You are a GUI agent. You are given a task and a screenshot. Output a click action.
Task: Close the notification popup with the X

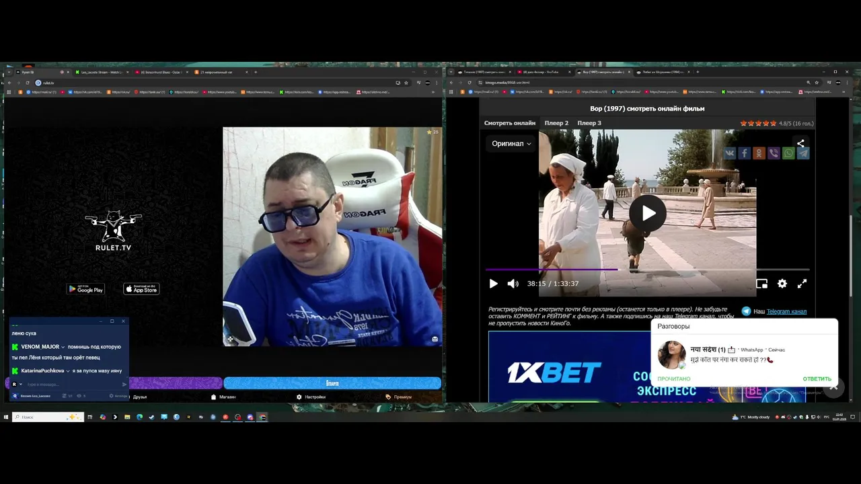click(x=833, y=387)
